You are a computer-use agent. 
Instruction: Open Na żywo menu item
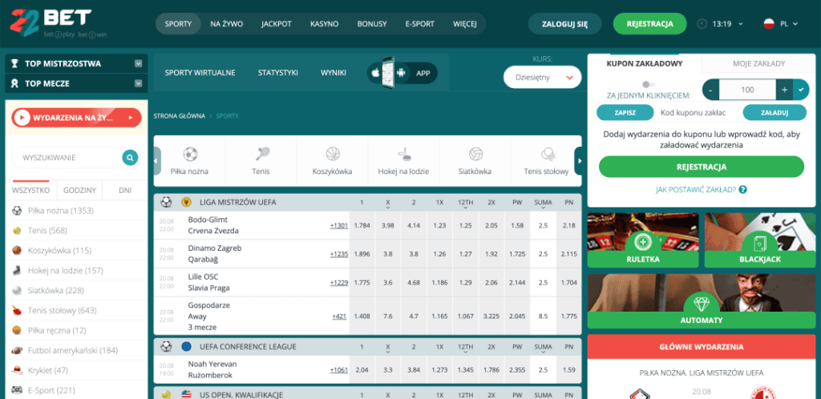tap(226, 23)
